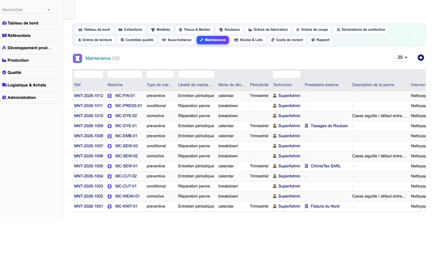Click the Type de maintenance filter field
435x269 pixels.
coord(160,74)
